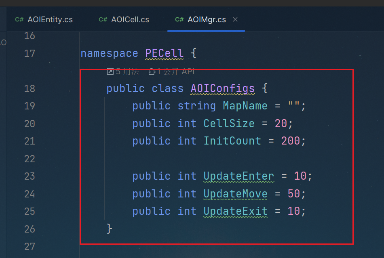Open the 1 公开 API code lens
The width and height of the screenshot is (384, 258).
coord(176,72)
